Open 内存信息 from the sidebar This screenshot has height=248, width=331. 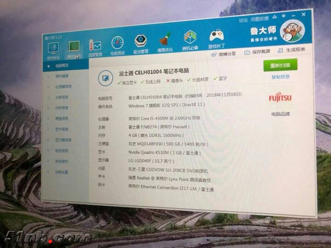pyautogui.click(x=62, y=108)
